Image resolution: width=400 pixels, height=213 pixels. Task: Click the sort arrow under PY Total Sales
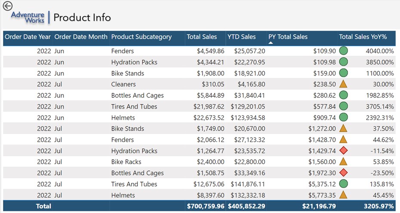pyautogui.click(x=271, y=43)
